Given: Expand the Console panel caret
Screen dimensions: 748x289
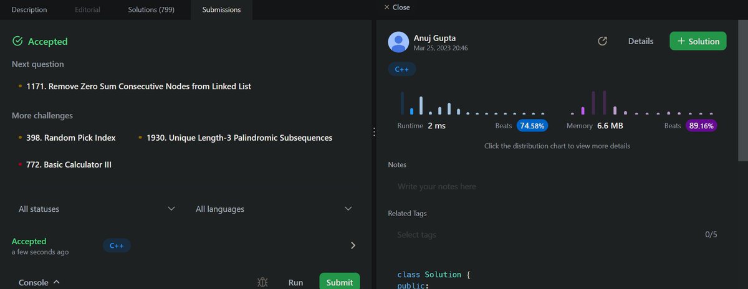Looking at the screenshot, I should [x=57, y=282].
